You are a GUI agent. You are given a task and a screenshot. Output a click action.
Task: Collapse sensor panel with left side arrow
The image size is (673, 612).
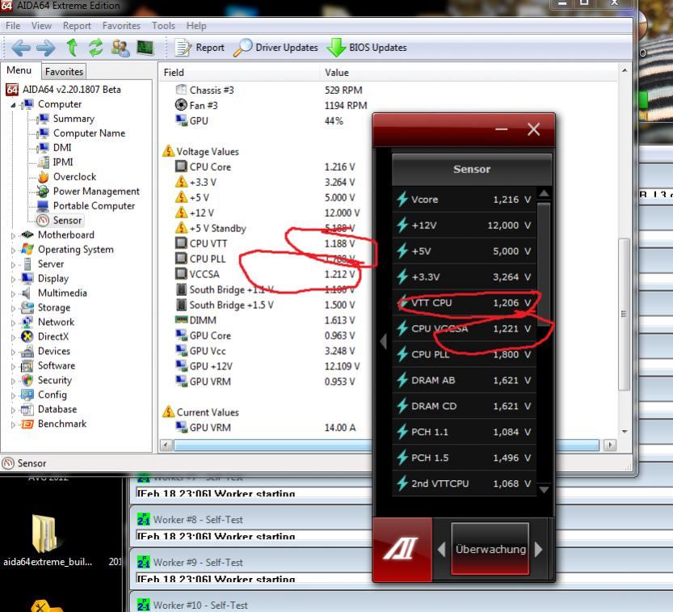point(383,341)
